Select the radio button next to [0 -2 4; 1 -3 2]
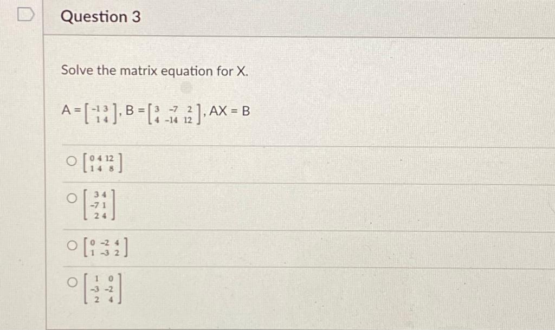Screen dimensions: 555x330 click(x=71, y=245)
